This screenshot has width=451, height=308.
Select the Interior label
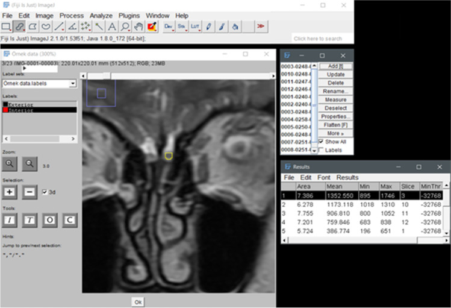(x=40, y=110)
